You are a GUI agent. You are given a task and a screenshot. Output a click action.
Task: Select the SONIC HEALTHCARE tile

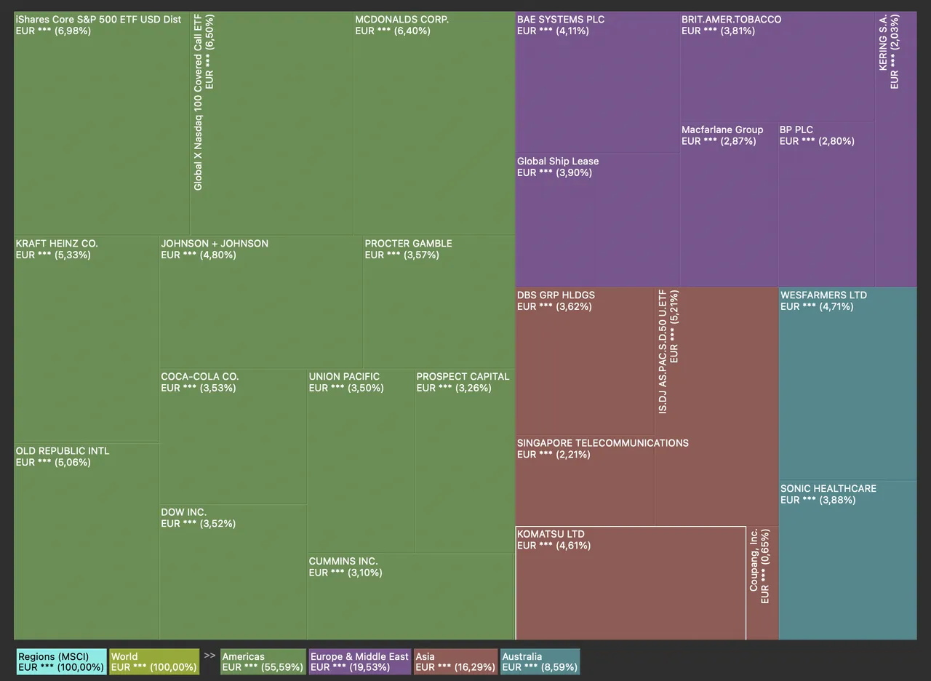pos(848,560)
